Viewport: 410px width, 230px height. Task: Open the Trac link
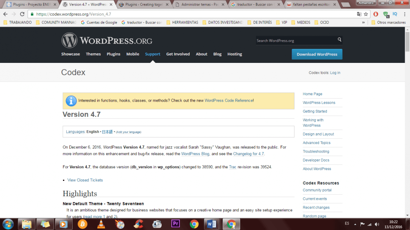click(233, 167)
